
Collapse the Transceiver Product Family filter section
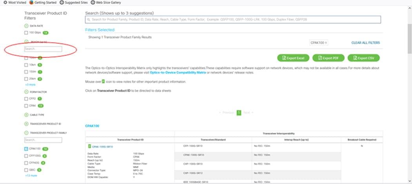click(26, 133)
